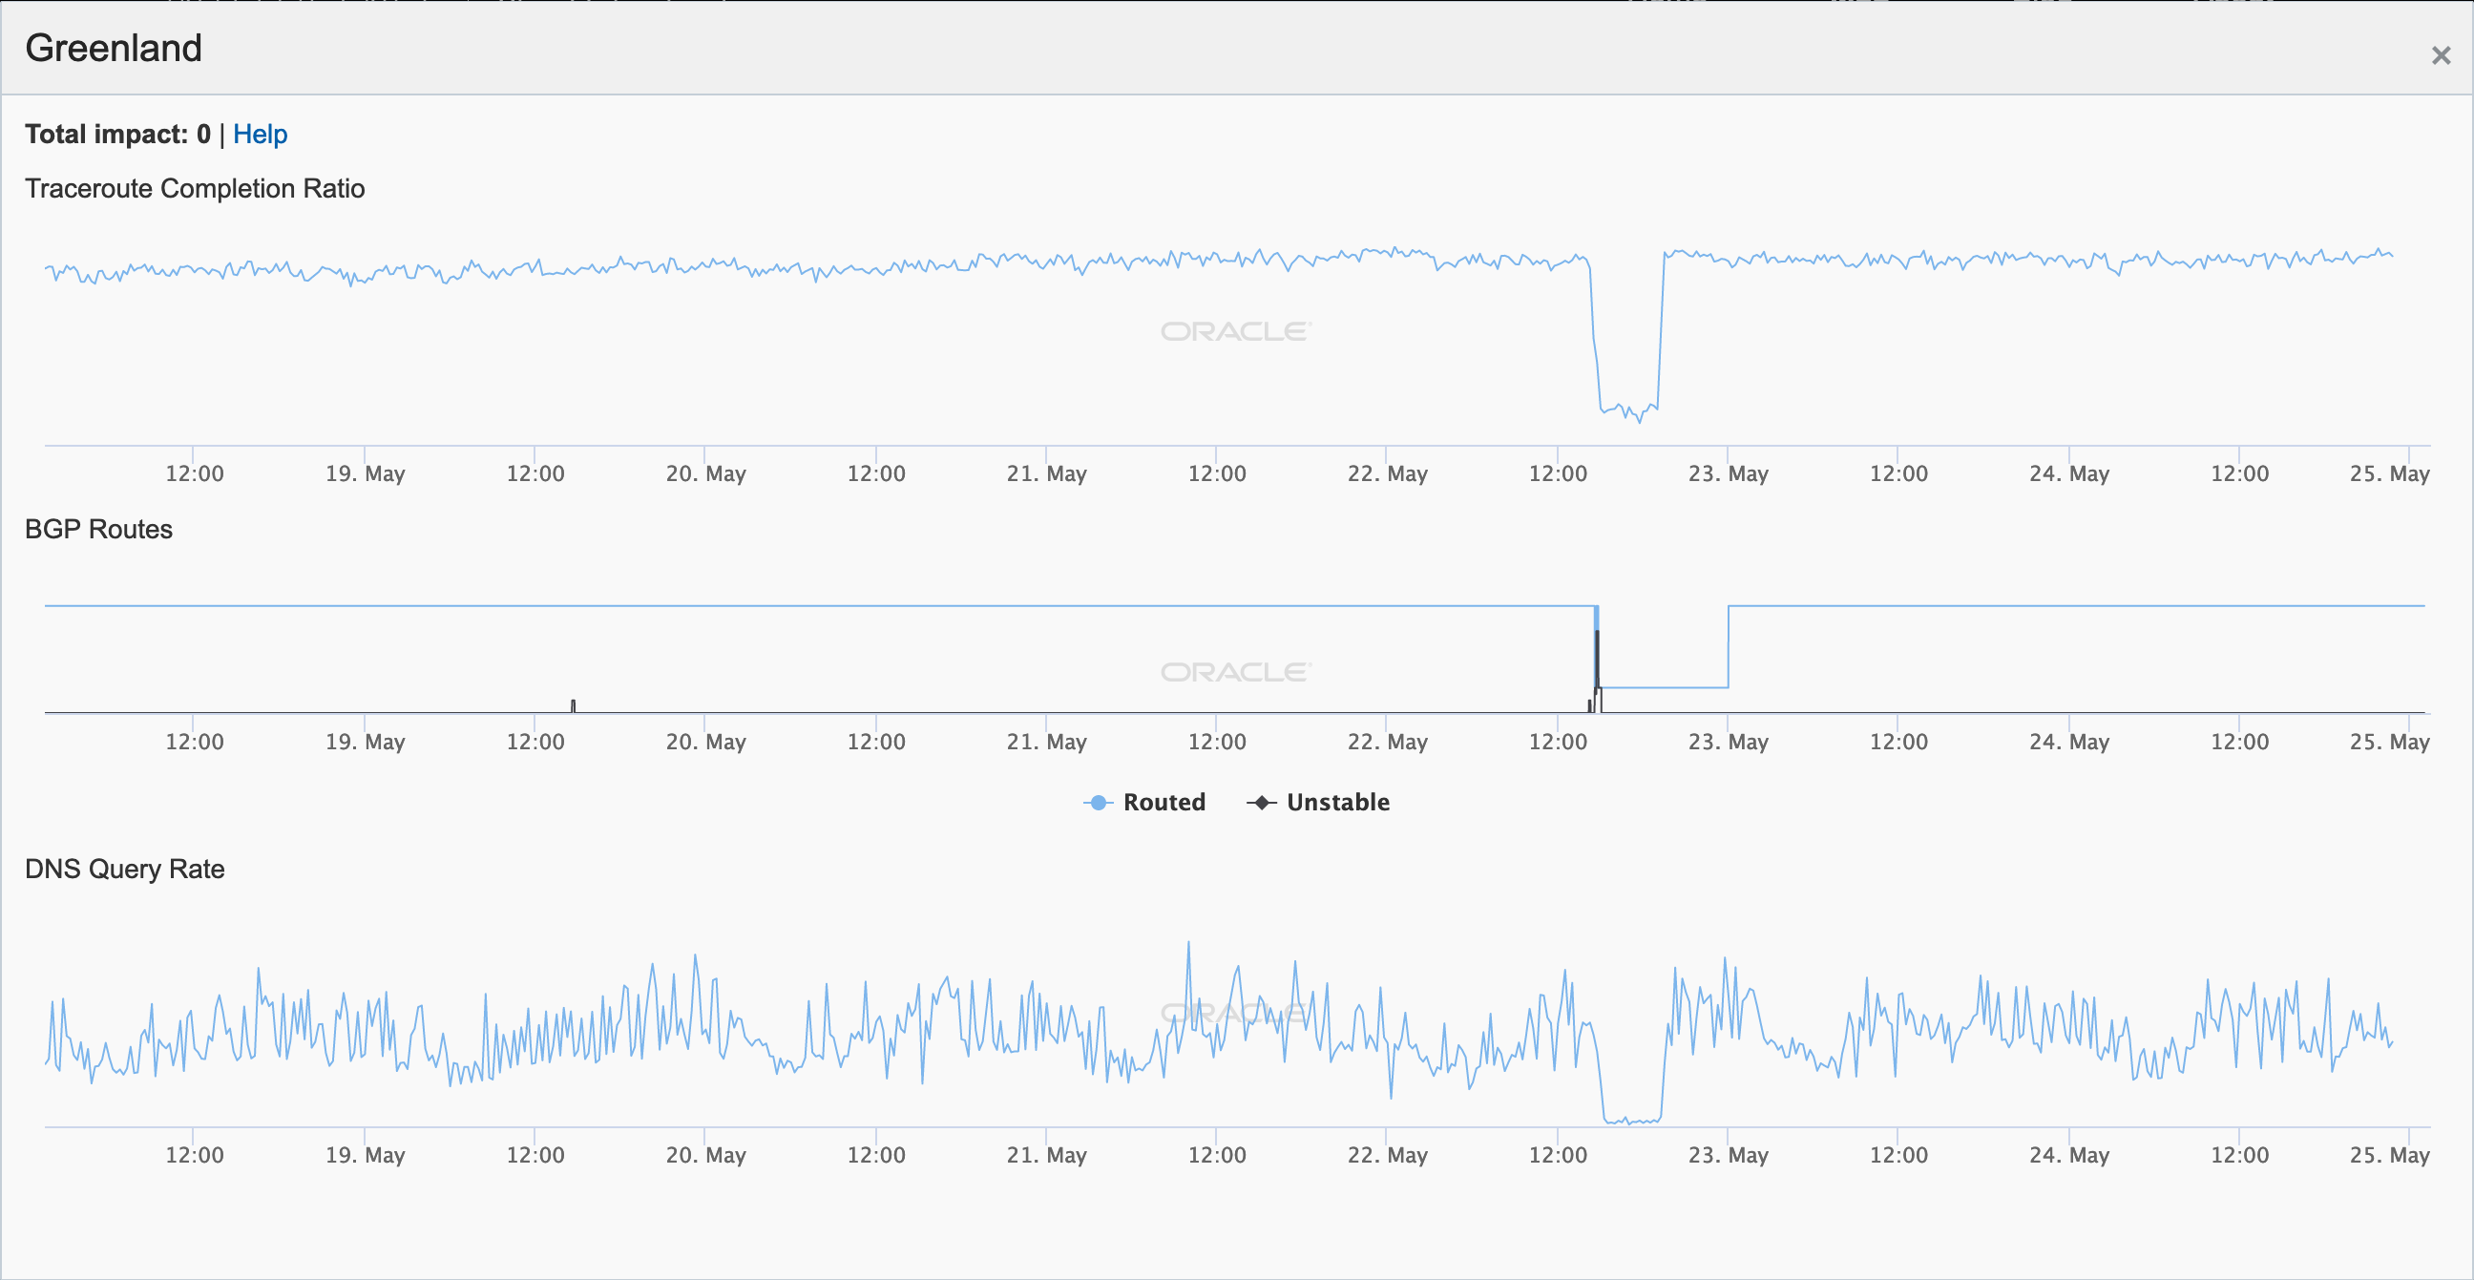Image resolution: width=2474 pixels, height=1280 pixels.
Task: Click the DNS Query Rate chart title
Action: [125, 869]
